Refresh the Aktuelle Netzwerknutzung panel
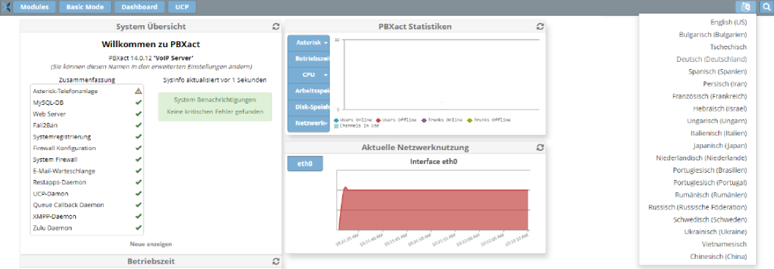The height and width of the screenshot is (269, 774). point(540,147)
